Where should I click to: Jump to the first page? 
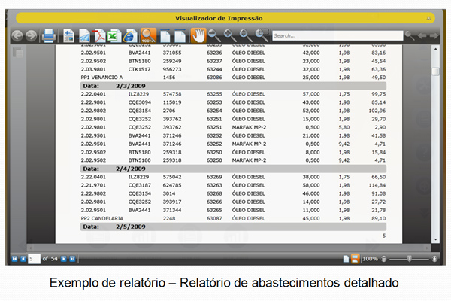coord(14,259)
